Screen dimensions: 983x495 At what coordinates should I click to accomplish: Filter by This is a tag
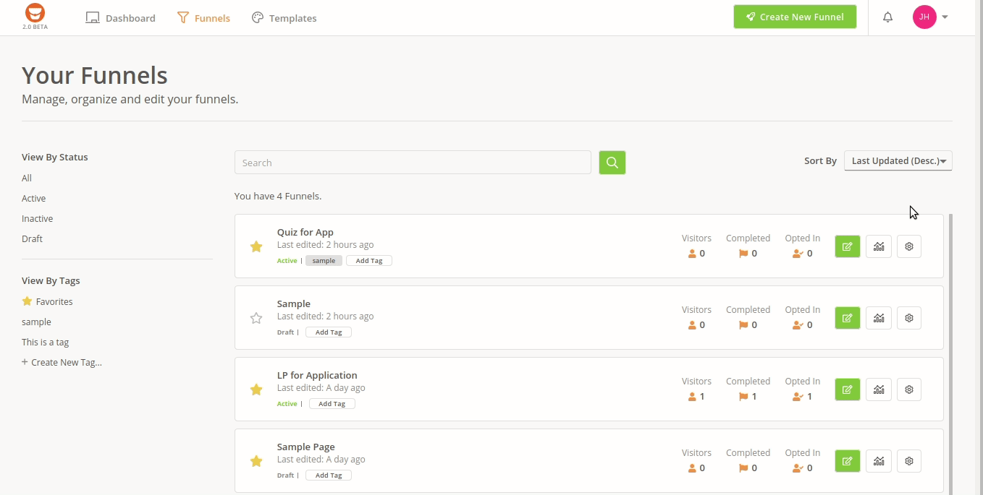click(45, 342)
